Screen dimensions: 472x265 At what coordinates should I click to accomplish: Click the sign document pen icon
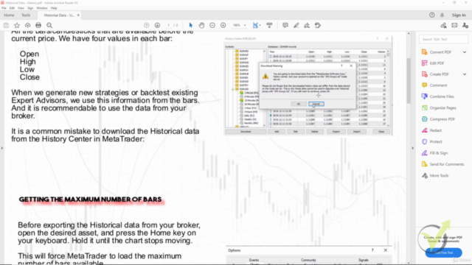(307, 25)
